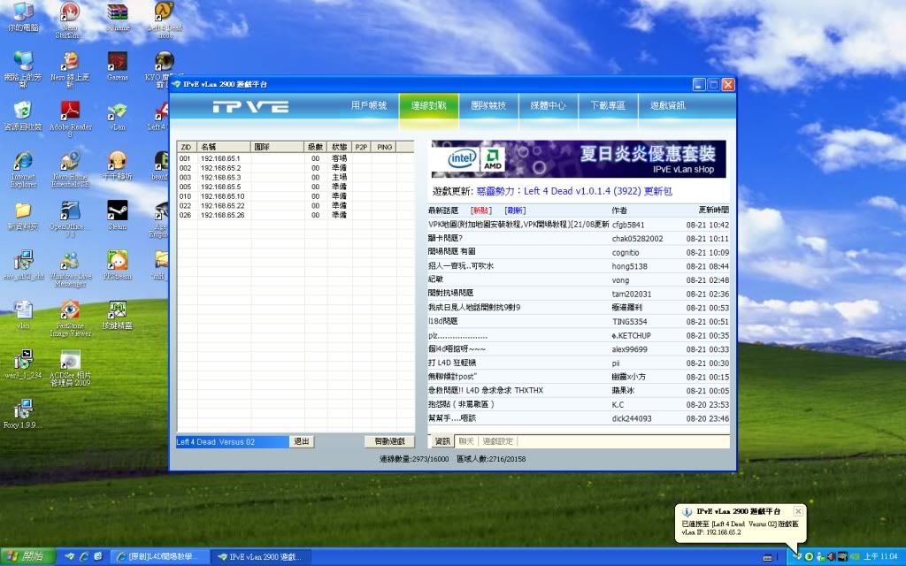Open the 下載專區 tab

click(x=608, y=105)
